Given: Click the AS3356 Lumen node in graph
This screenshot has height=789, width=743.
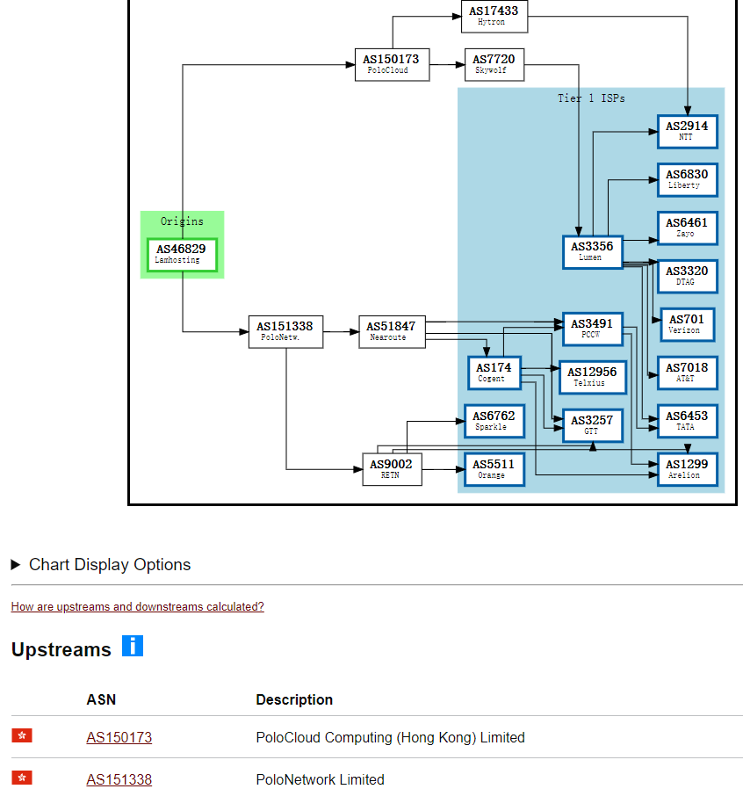Looking at the screenshot, I should [593, 251].
